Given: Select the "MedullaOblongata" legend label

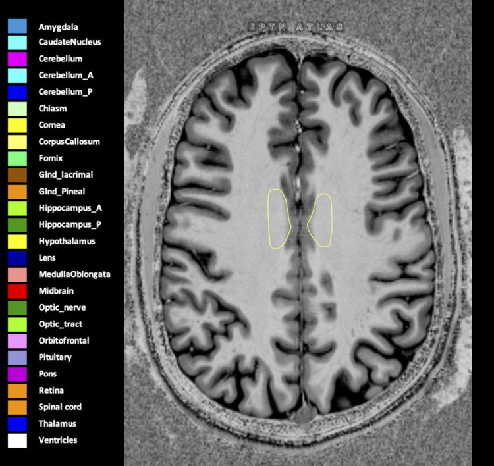Looking at the screenshot, I should [74, 274].
